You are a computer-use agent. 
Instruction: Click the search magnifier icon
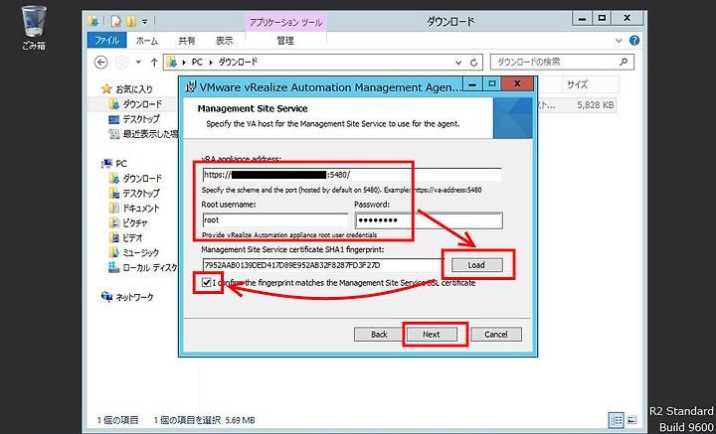(624, 62)
